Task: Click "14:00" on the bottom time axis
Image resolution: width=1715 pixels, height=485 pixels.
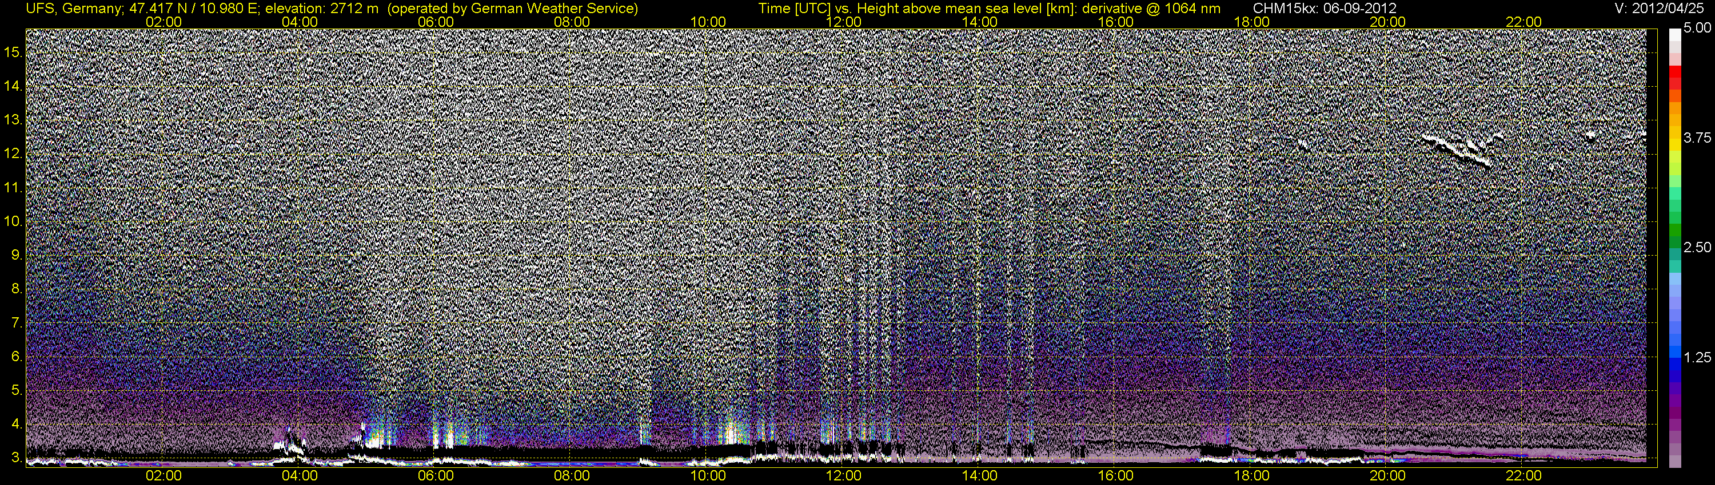Action: [x=980, y=476]
